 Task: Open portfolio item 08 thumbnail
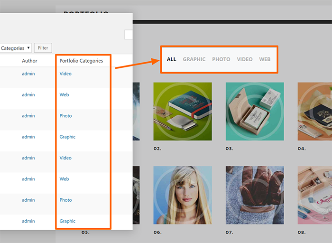[x=314, y=195]
